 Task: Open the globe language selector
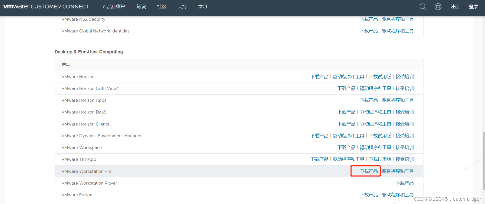[438, 7]
